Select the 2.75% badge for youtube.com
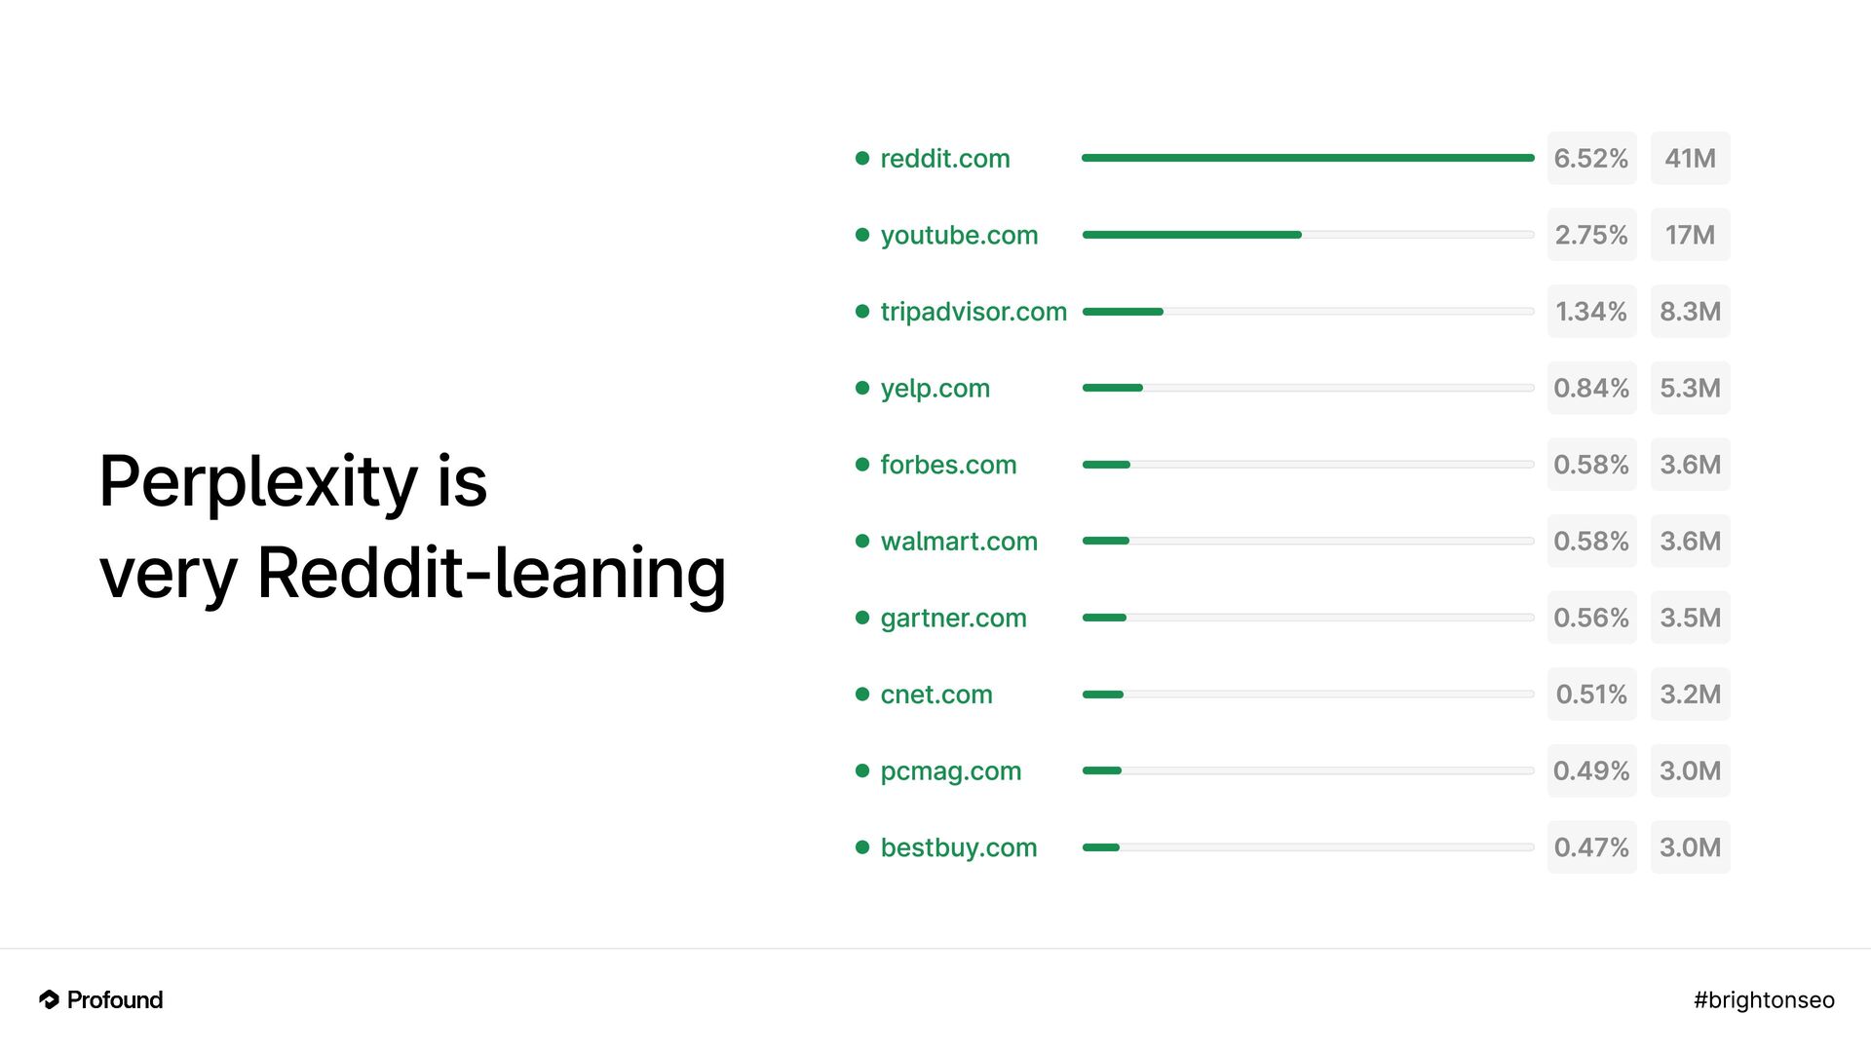The image size is (1871, 1052). point(1591,235)
